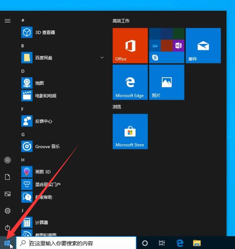Open the 照片 tile

point(167,82)
